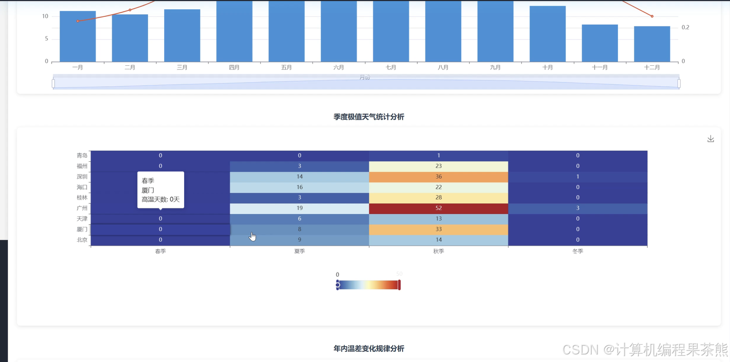Click the 秋季 x-axis label
Viewport: 730px width, 362px height.
(439, 251)
